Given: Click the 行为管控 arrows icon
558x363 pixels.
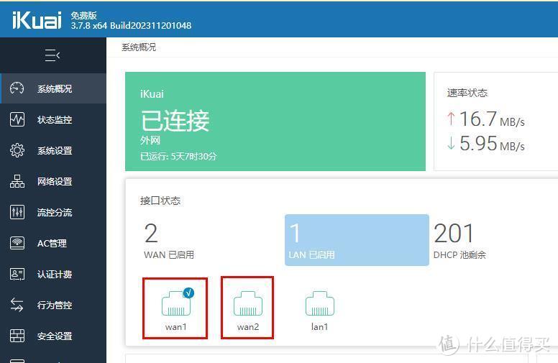Looking at the screenshot, I should pos(17,305).
